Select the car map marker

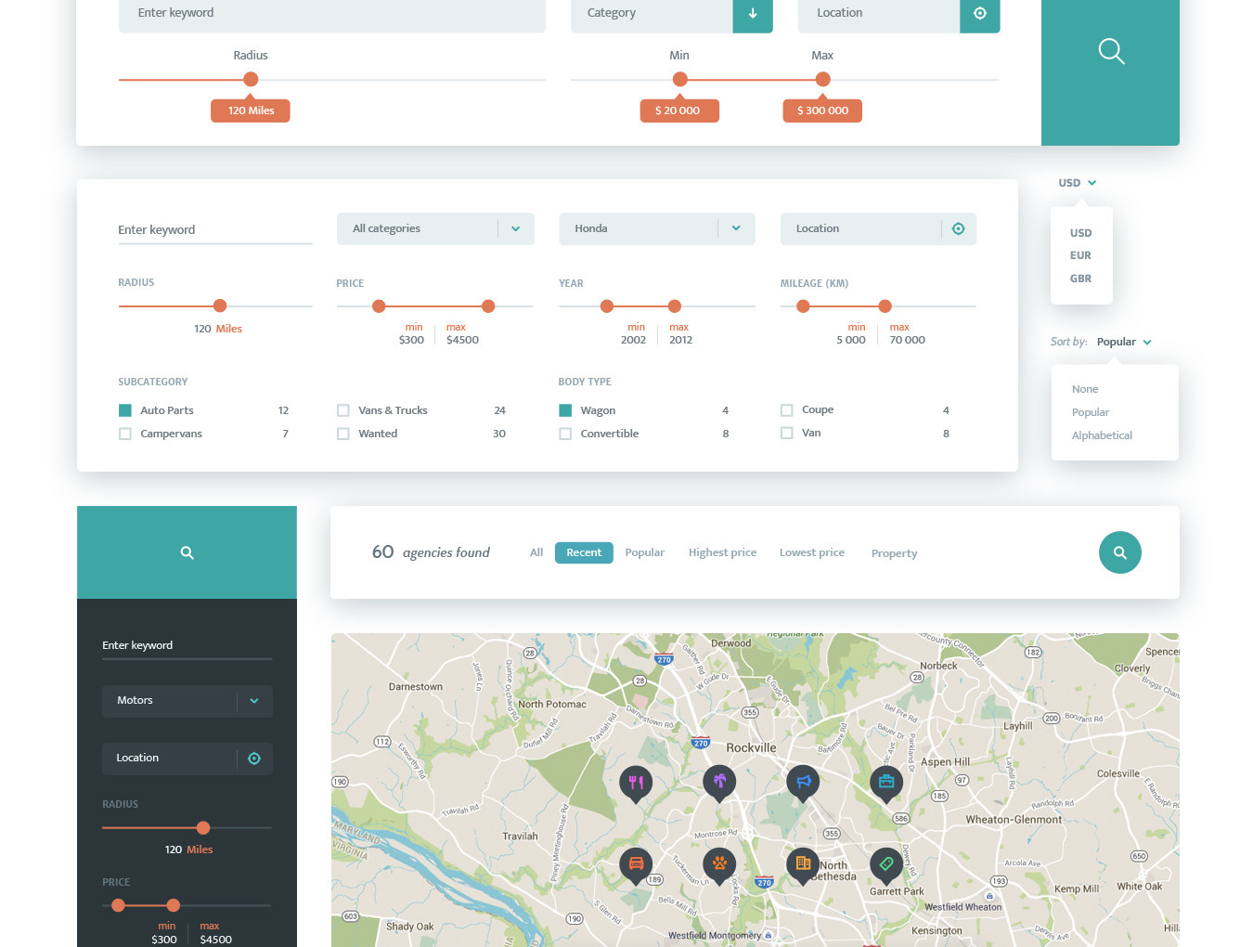click(636, 863)
